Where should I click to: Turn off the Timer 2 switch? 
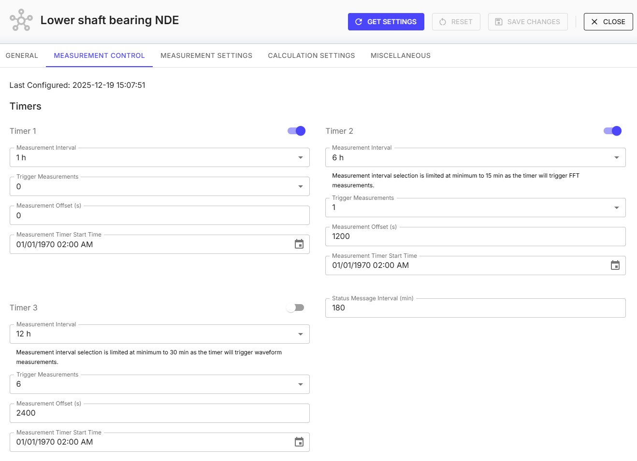pyautogui.click(x=612, y=131)
